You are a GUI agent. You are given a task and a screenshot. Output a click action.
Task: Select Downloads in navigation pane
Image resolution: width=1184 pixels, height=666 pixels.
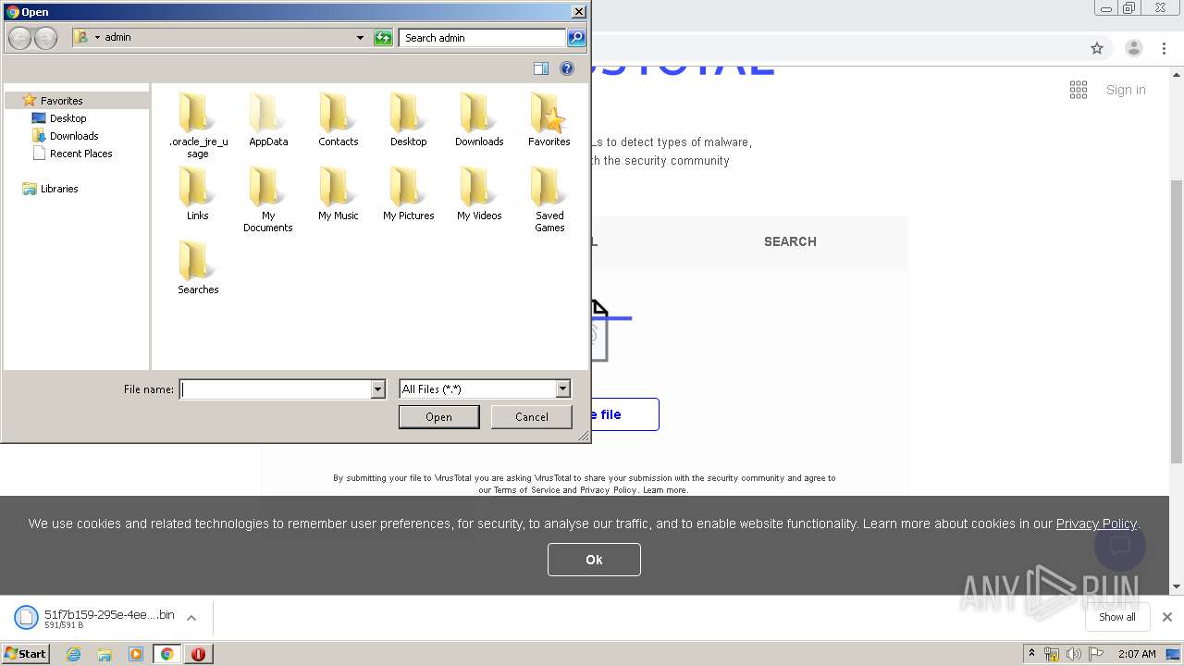(x=74, y=136)
